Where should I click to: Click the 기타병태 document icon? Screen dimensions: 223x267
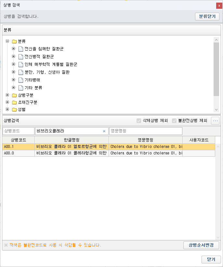pyautogui.click(x=21, y=80)
